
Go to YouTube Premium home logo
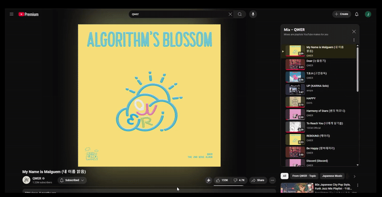[29, 14]
